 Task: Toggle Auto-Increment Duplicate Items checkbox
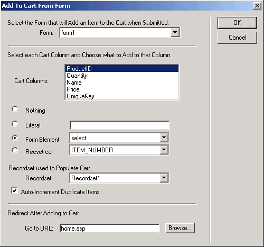pyautogui.click(x=14, y=191)
